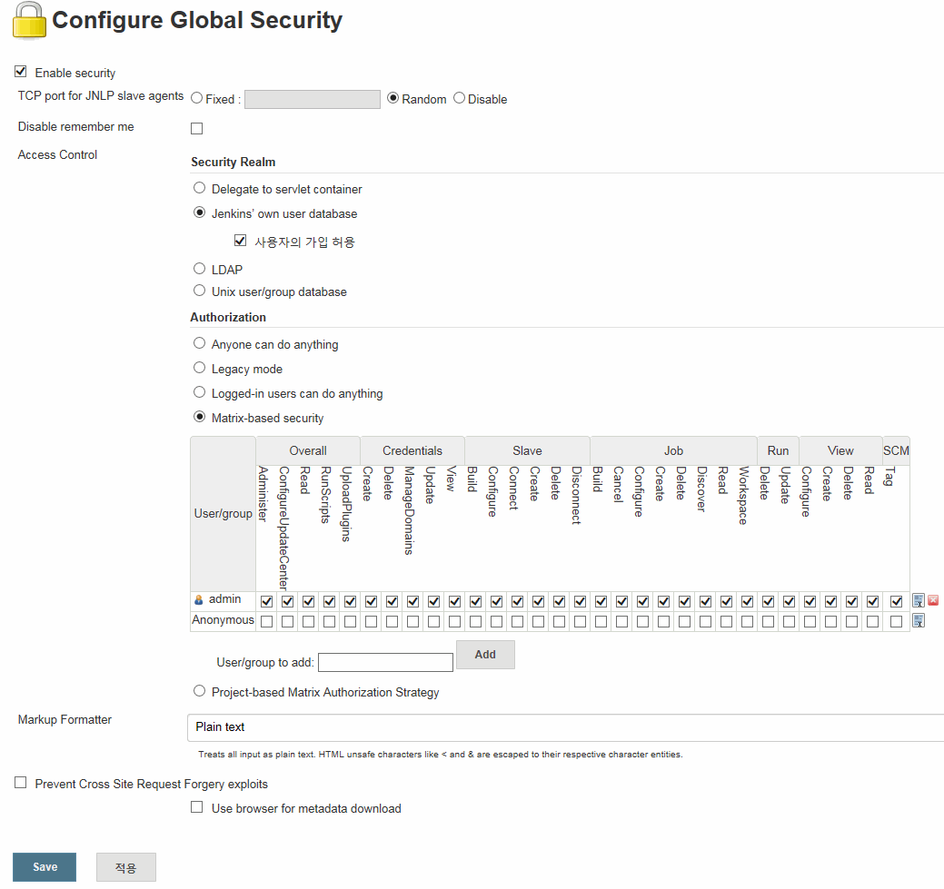Click the View group column header
The image size is (944, 889).
pyautogui.click(x=840, y=450)
